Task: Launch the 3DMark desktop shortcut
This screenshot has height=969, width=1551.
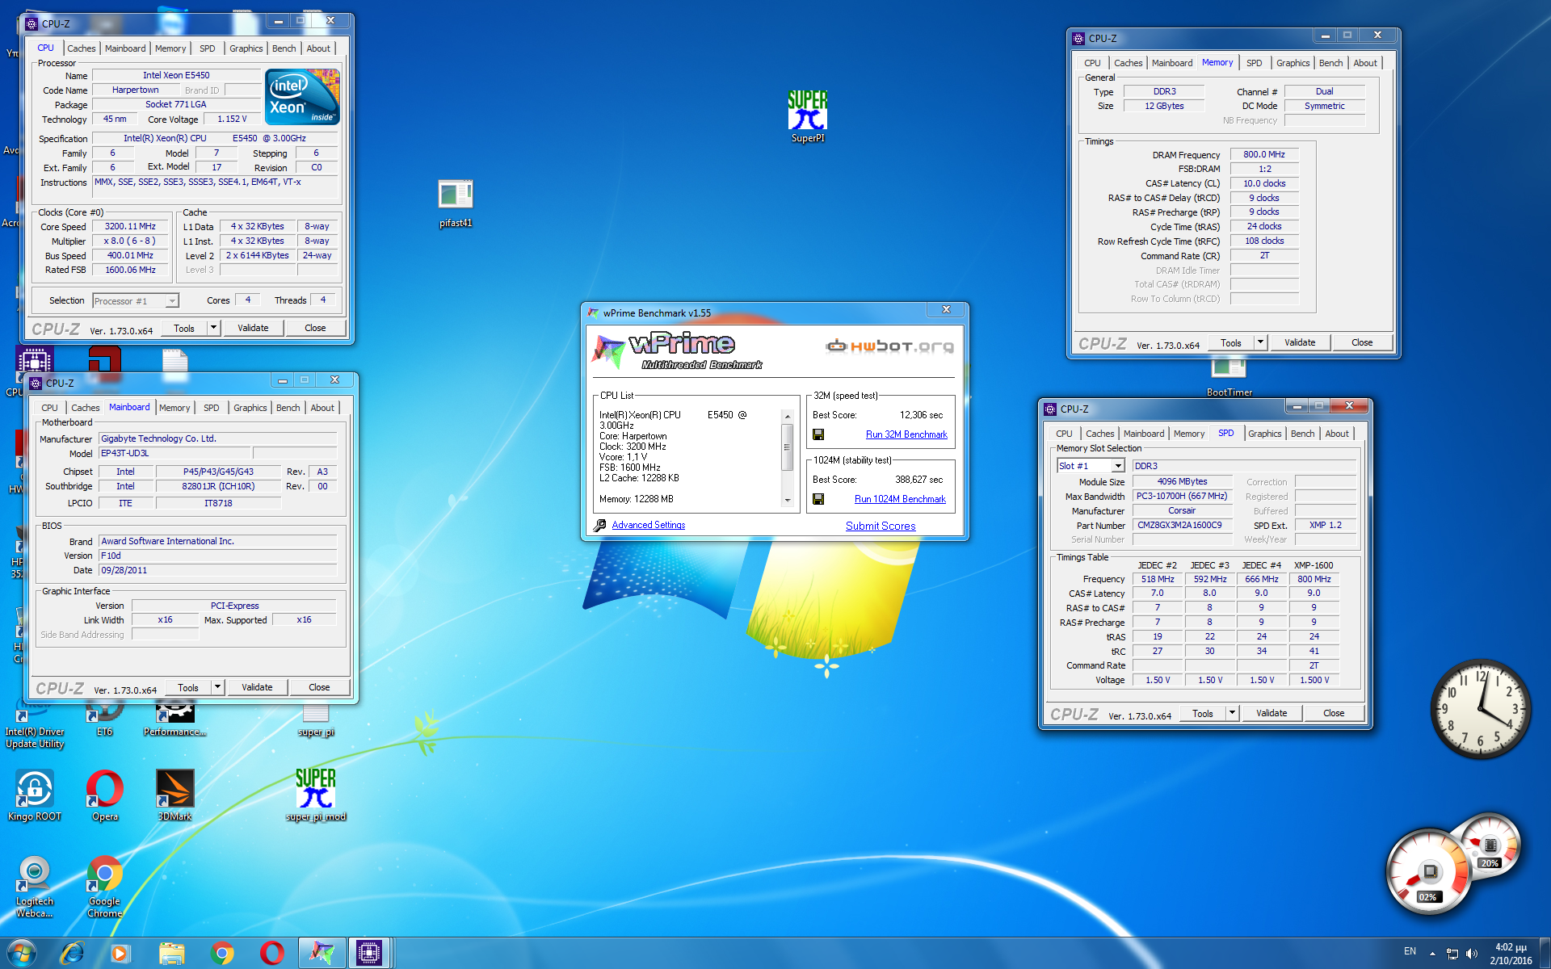Action: [x=174, y=795]
